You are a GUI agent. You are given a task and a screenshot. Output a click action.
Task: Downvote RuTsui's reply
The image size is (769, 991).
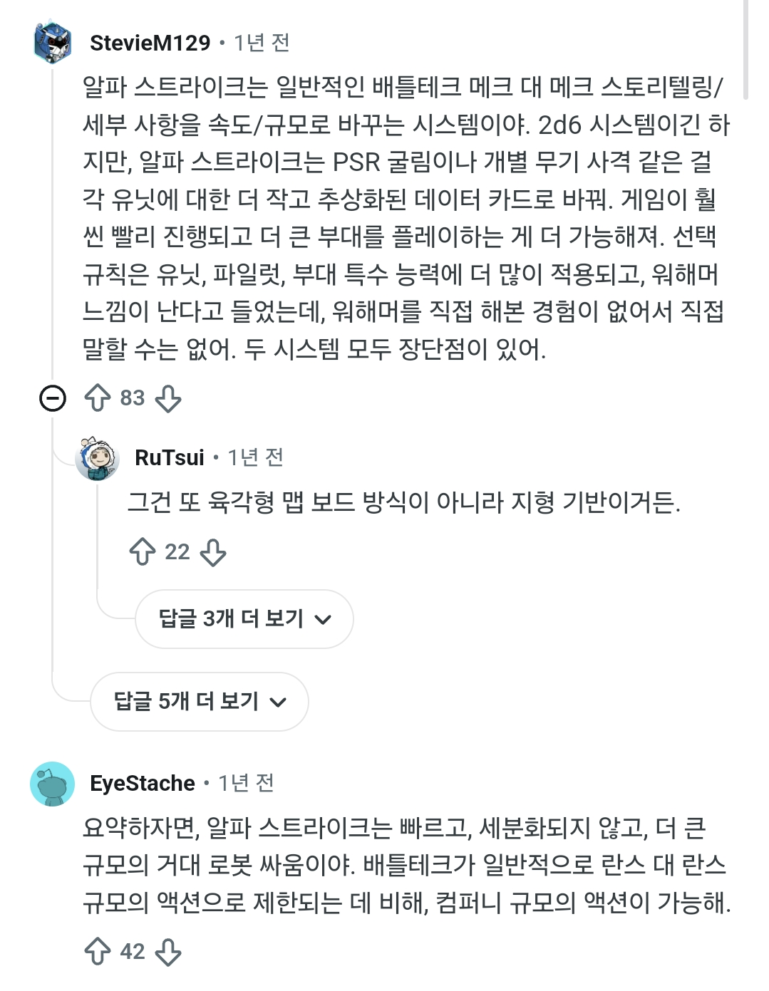213,552
